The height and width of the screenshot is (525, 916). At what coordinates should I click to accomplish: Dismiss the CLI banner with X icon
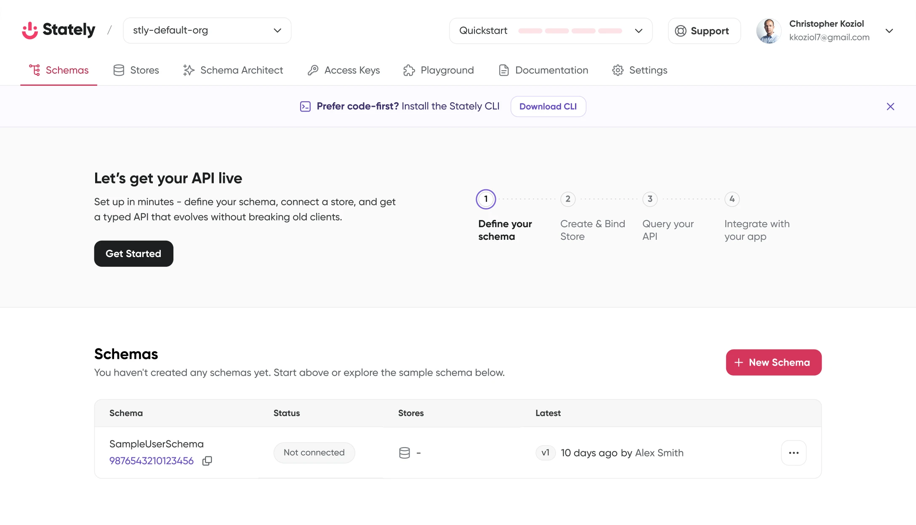(890, 106)
